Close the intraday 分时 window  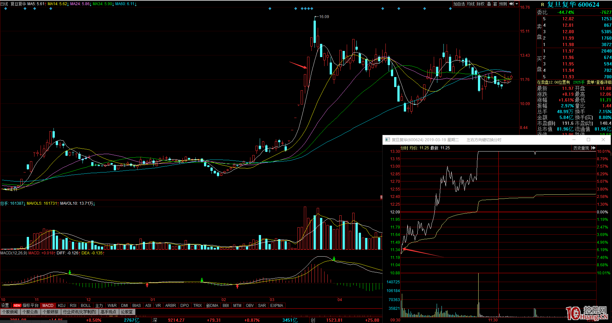[603, 140]
